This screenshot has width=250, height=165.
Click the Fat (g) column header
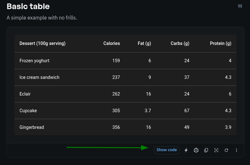144,43
